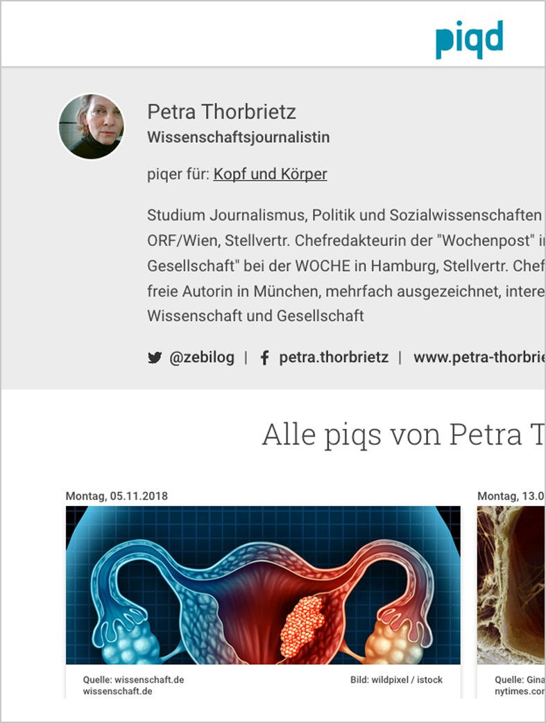Visit the www.petra-thorbrietz website link

479,358
